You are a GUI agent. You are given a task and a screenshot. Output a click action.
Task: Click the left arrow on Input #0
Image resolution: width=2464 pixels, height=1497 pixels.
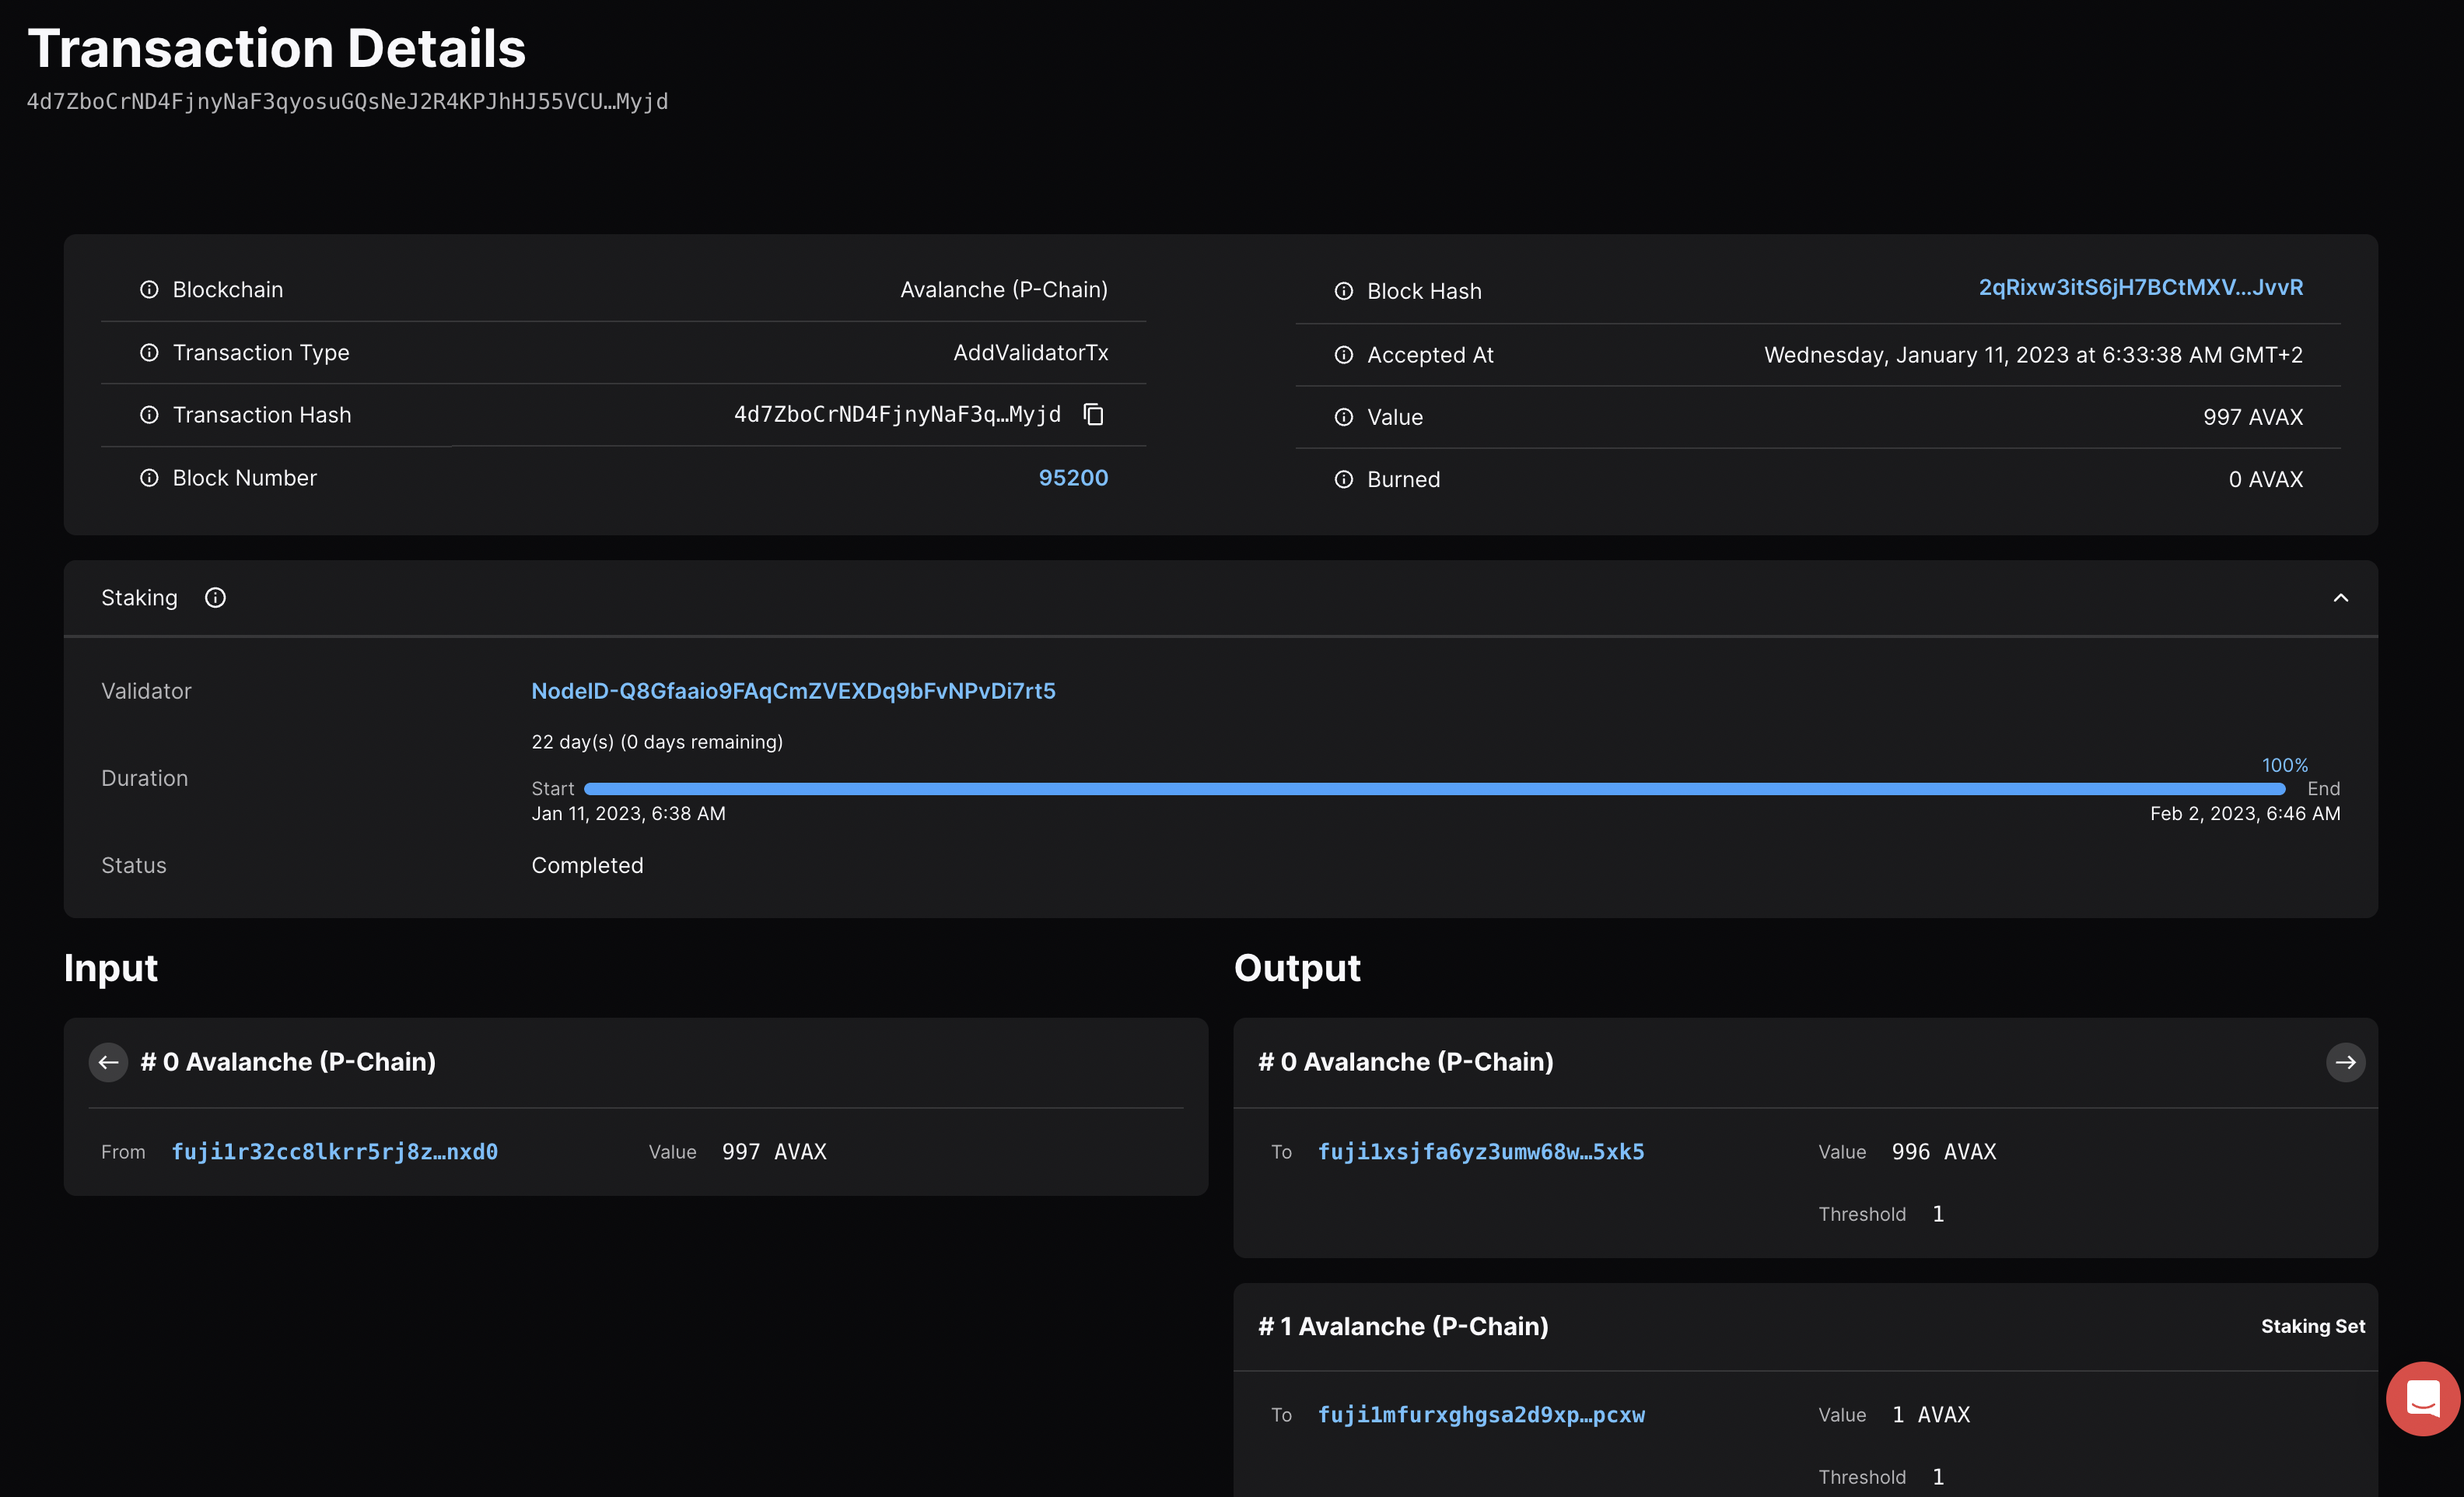point(108,1062)
